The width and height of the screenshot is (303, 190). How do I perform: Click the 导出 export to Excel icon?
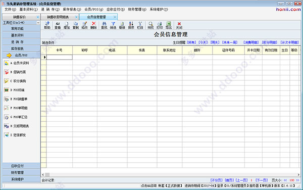coord(169,25)
